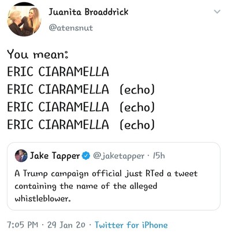
Task: Click "containing the name of the alleged" line
Action: click(x=86, y=187)
